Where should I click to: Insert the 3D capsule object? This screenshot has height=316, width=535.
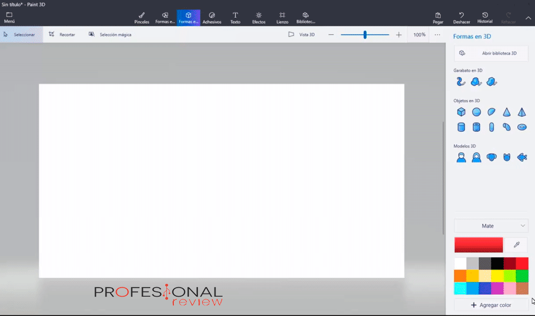[491, 127]
